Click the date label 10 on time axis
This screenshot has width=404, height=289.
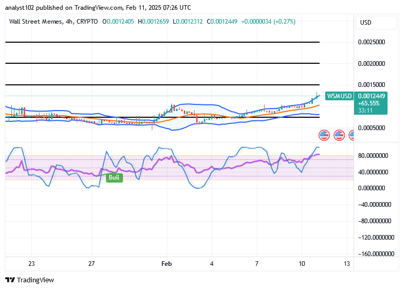click(302, 264)
